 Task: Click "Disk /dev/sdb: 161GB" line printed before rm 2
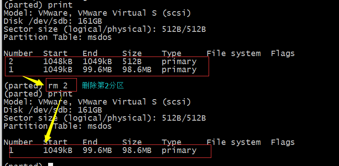pos(53,21)
